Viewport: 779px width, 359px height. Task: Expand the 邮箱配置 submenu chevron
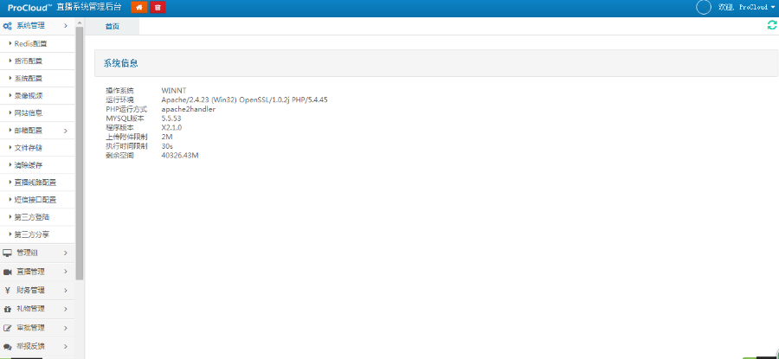pyautogui.click(x=66, y=131)
